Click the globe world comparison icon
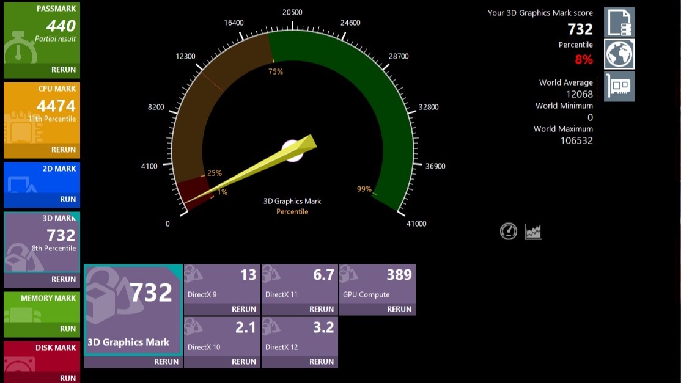This screenshot has height=383, width=681. click(x=619, y=54)
